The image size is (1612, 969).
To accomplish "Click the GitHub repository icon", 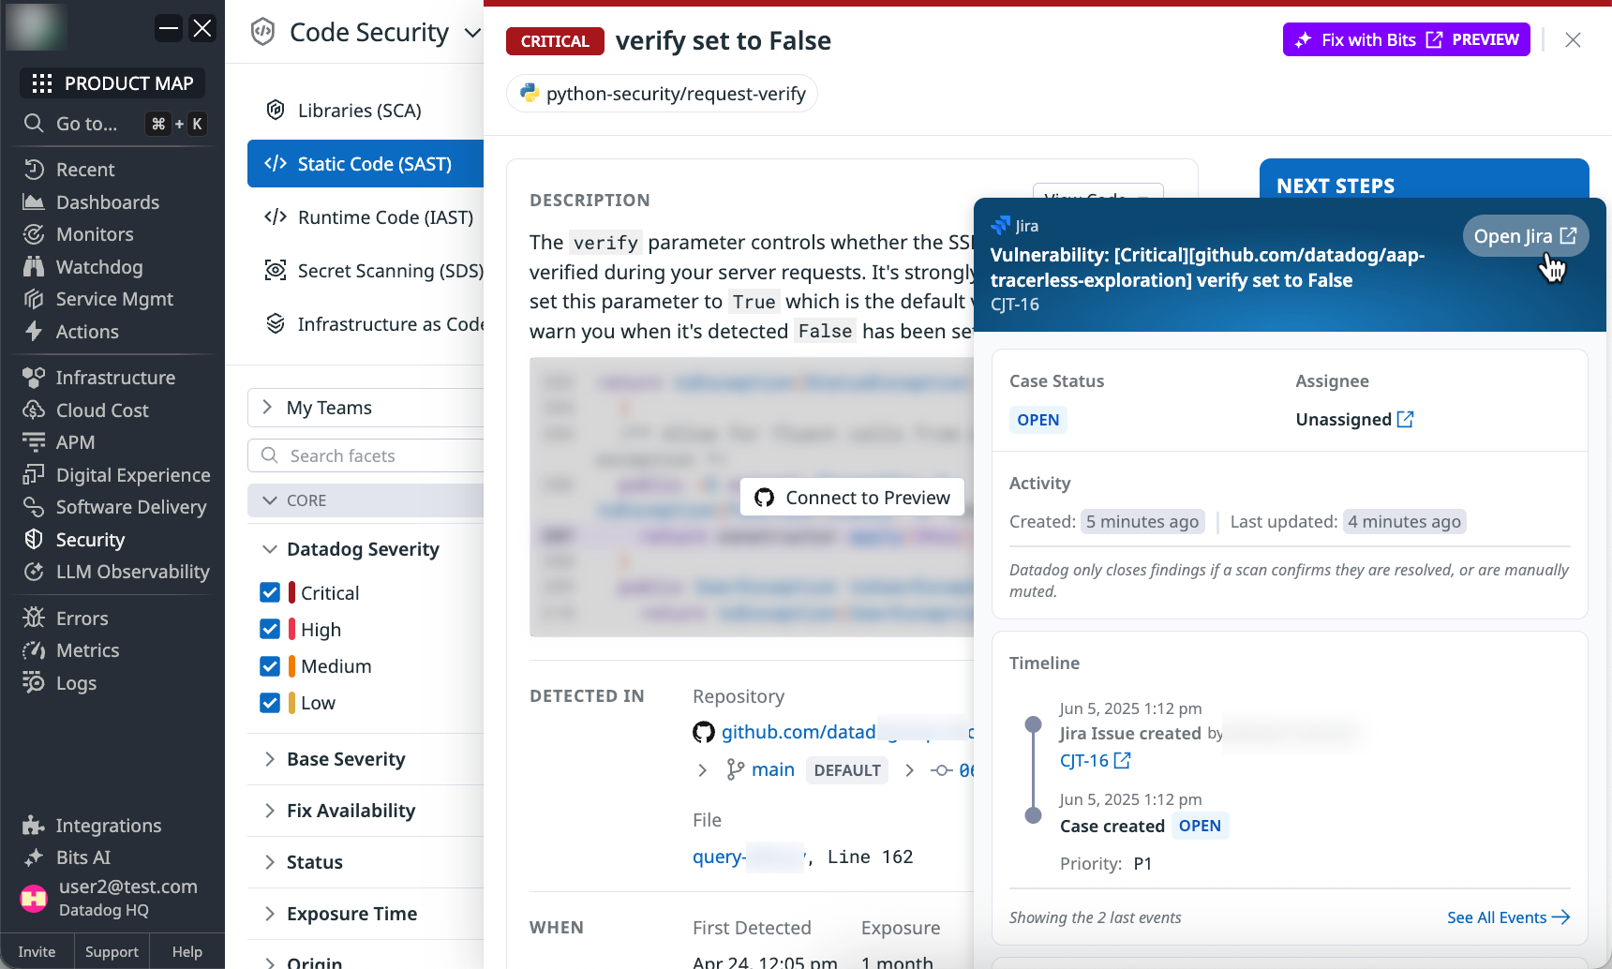I will pyautogui.click(x=704, y=732).
